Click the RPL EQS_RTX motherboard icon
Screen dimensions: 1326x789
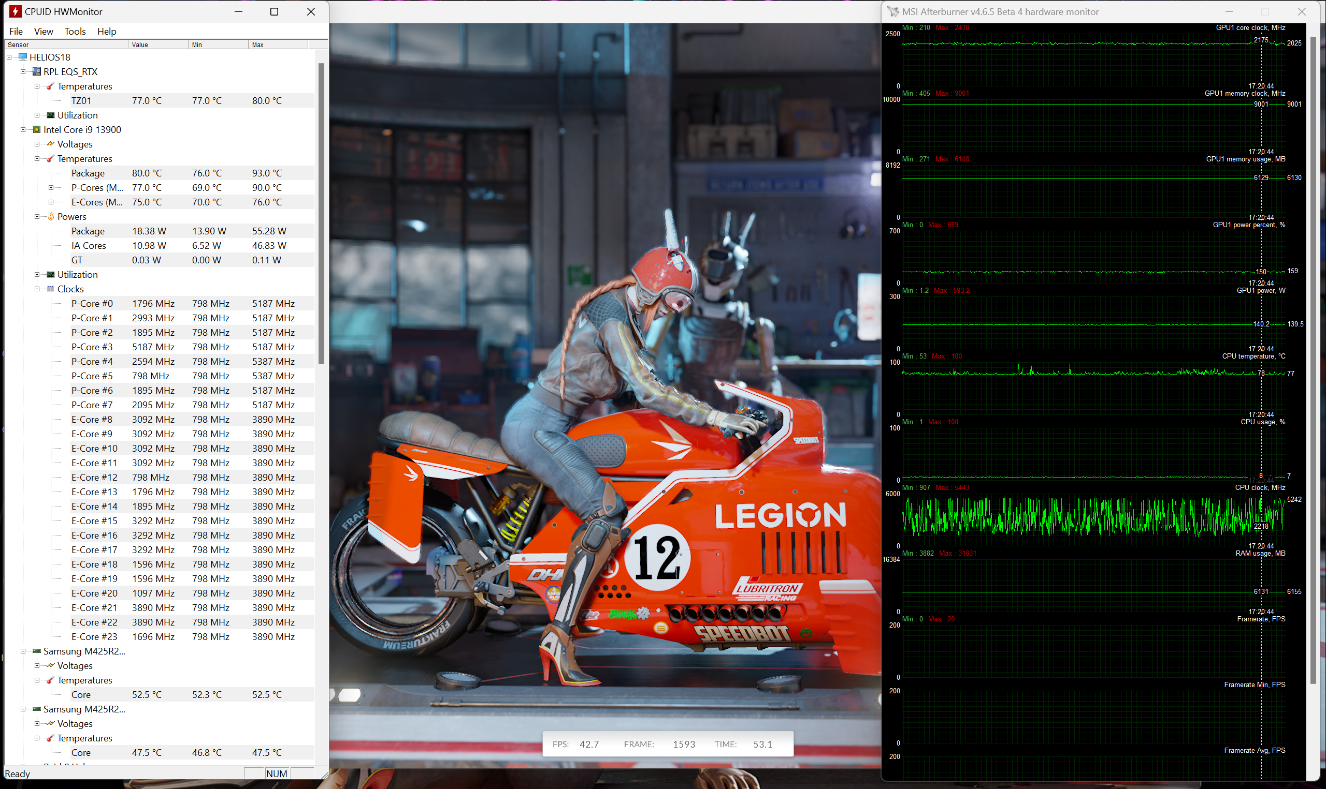[x=37, y=71]
